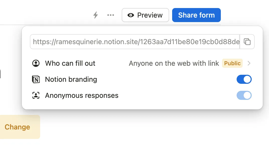Toggle the Anonymous responses switch
This screenshot has width=269, height=147.
244,96
